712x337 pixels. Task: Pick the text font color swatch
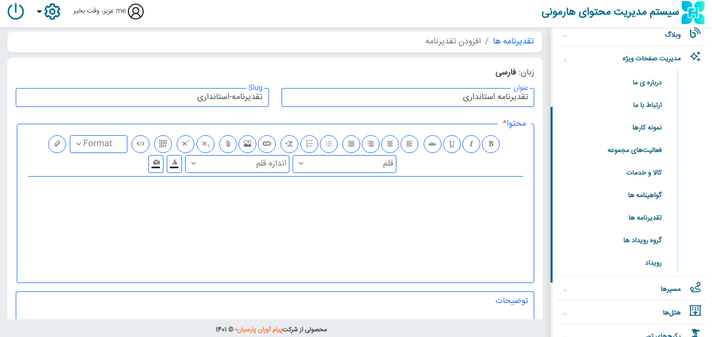pyautogui.click(x=175, y=164)
